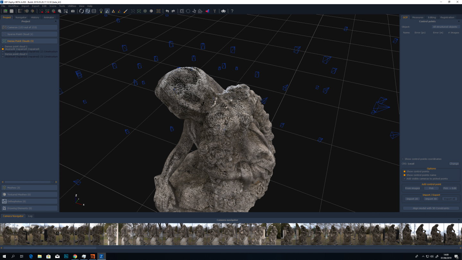Expand the Meshes (3) section
Image resolution: width=462 pixels, height=260 pixels.
tap(30, 188)
